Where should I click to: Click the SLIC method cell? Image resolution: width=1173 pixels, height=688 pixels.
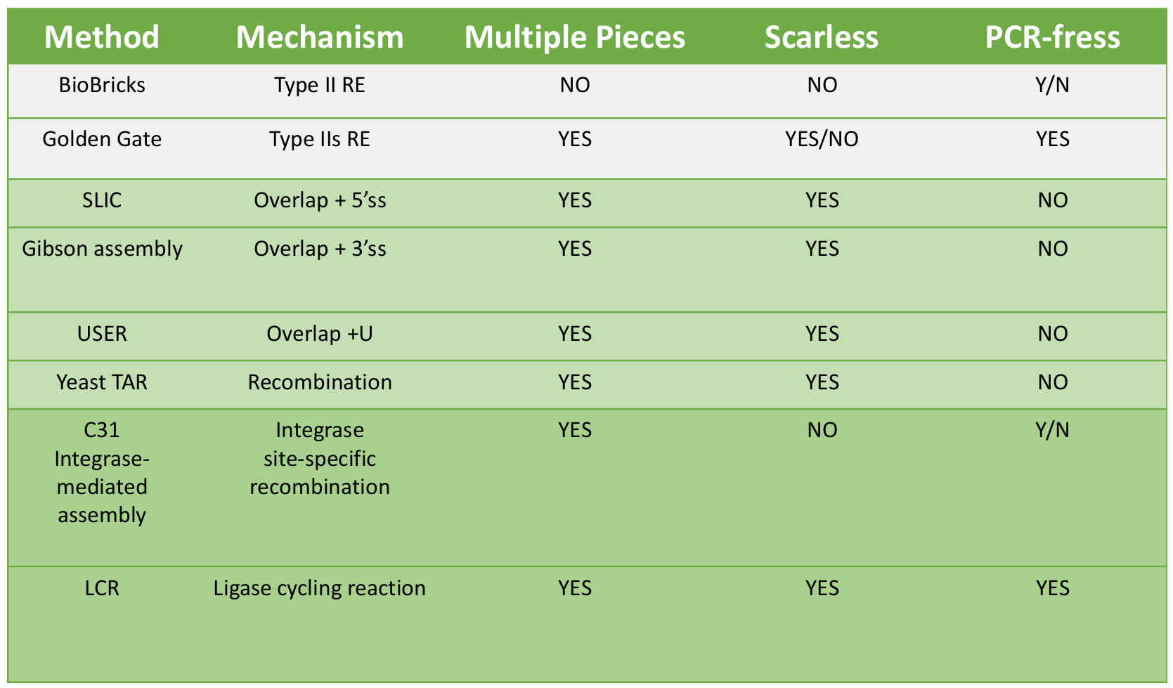(x=102, y=200)
